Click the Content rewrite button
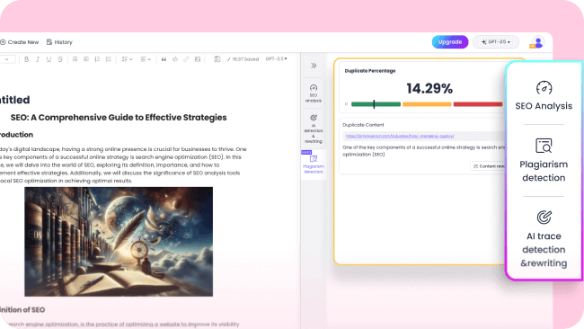 [489, 166]
